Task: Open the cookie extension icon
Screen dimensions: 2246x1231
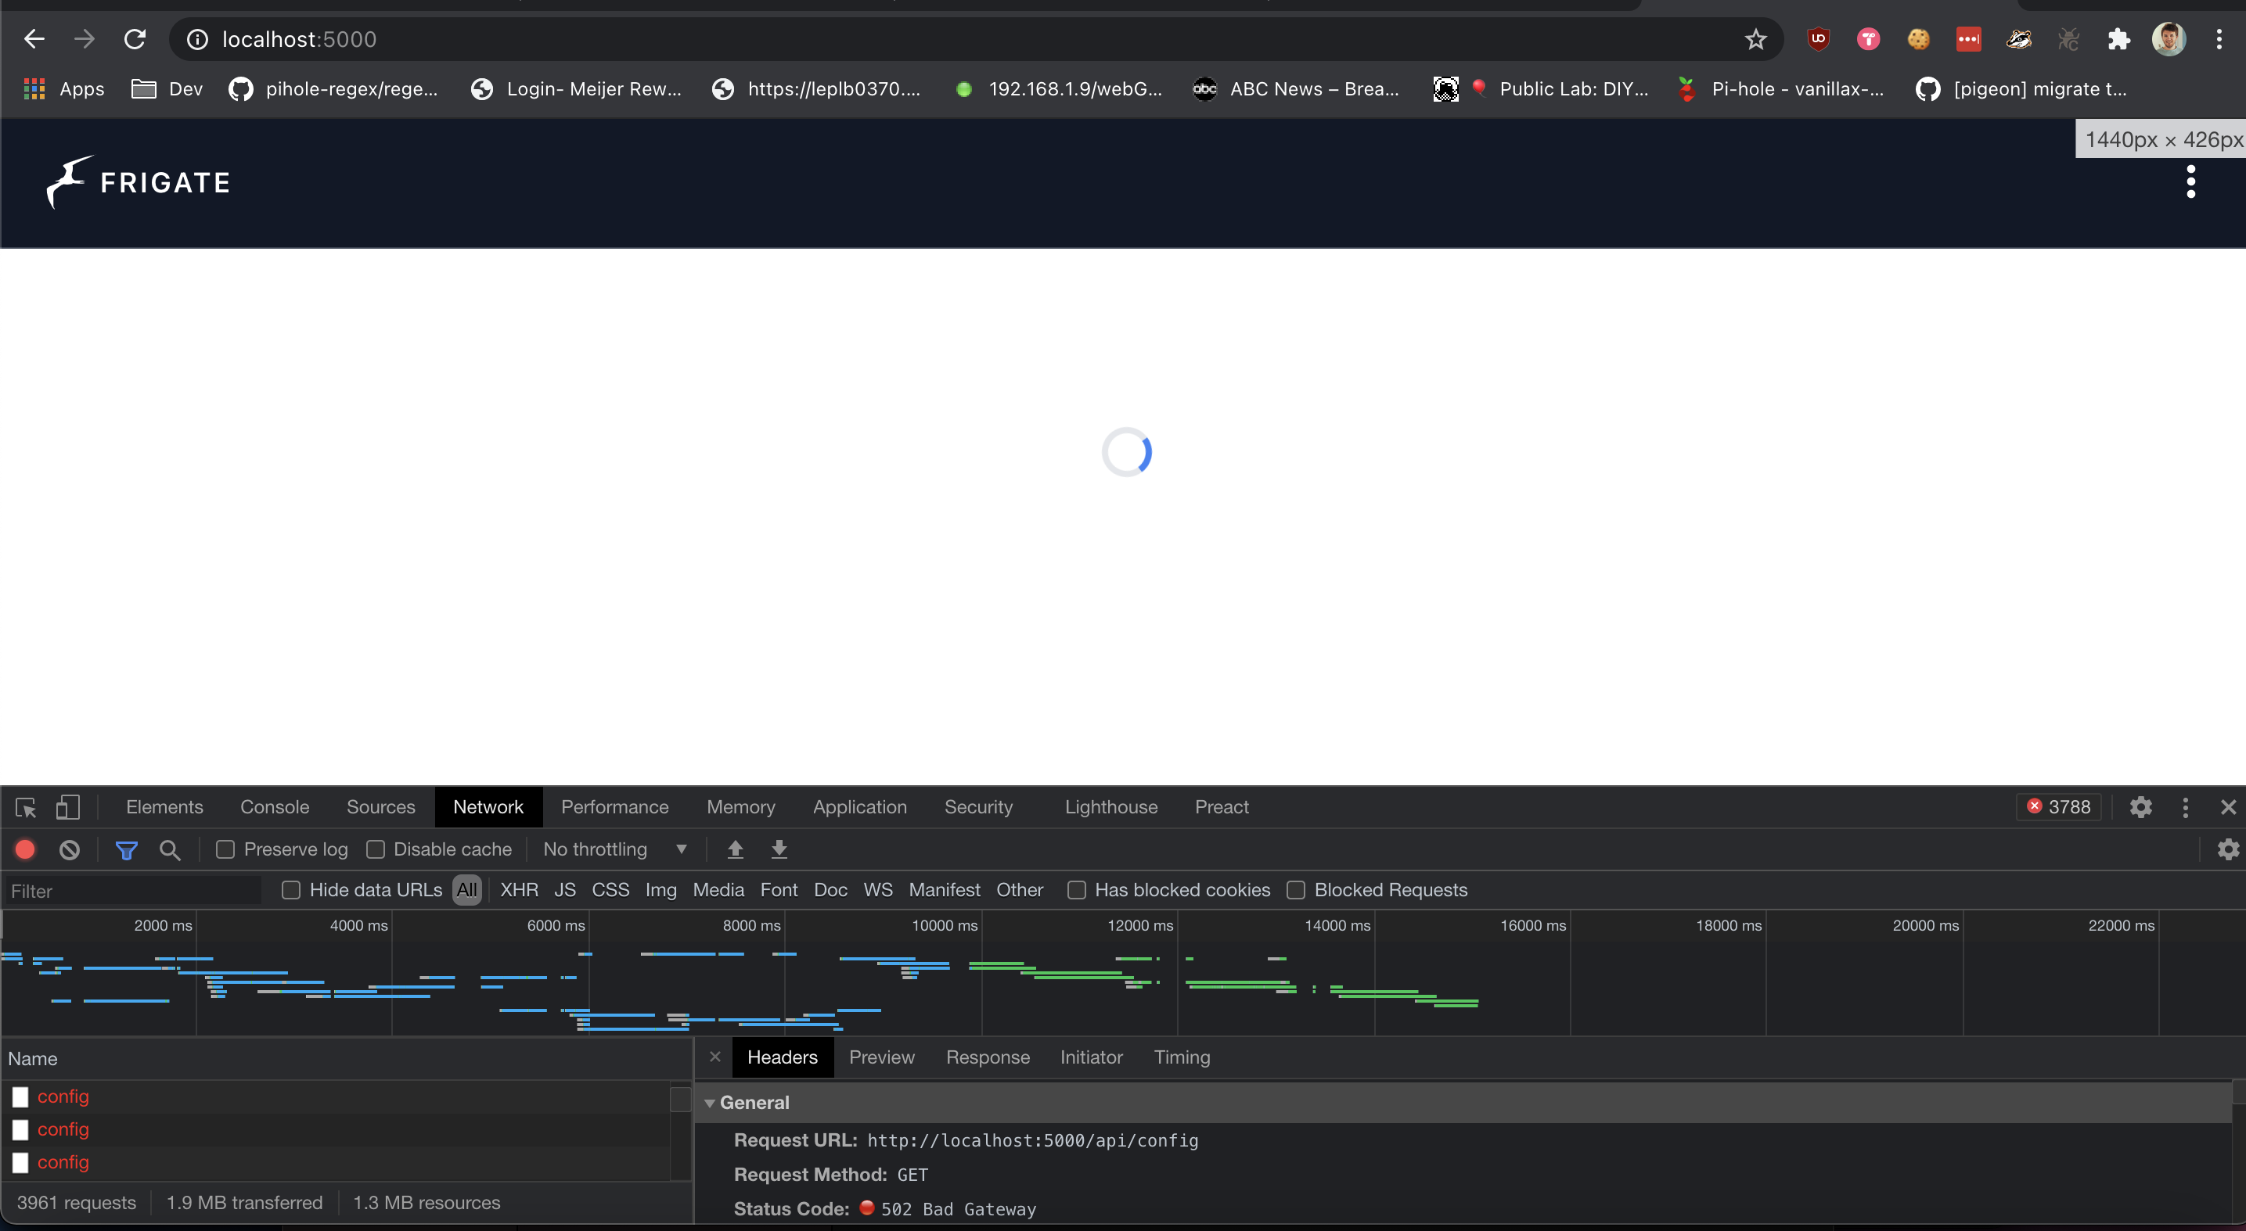Action: coord(1918,39)
